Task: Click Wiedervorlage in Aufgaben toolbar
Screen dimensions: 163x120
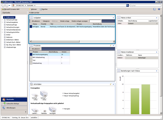Action: point(65,21)
